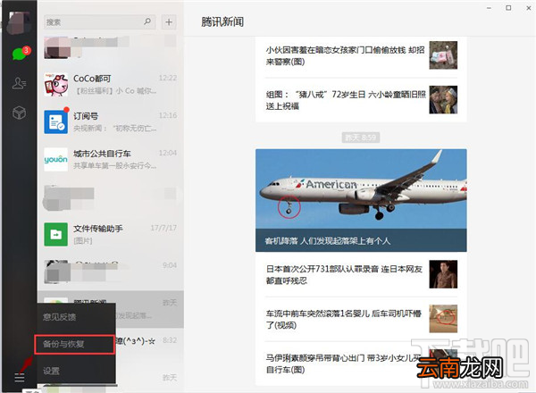536x393 pixels.
Task: Select 意见反馈 in popup menu
Action: click(76, 317)
